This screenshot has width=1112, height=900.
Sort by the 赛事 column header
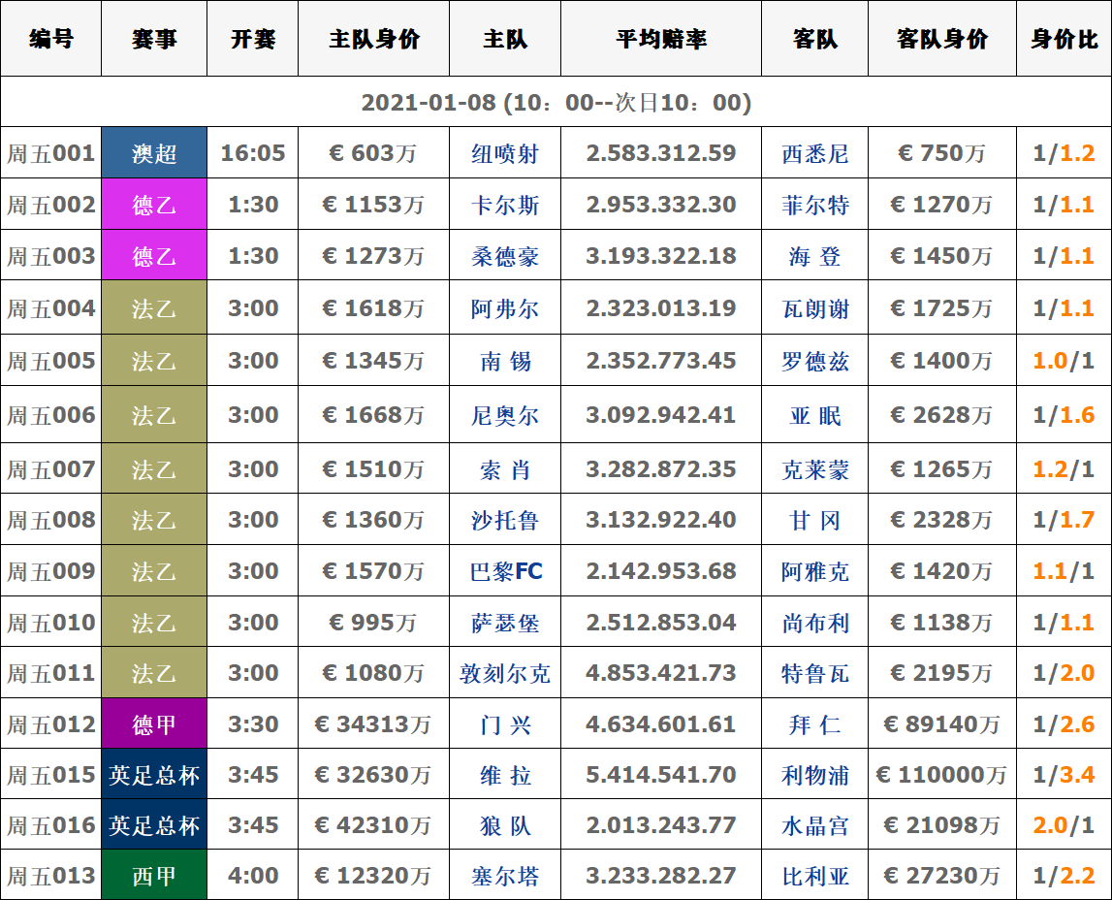(154, 39)
